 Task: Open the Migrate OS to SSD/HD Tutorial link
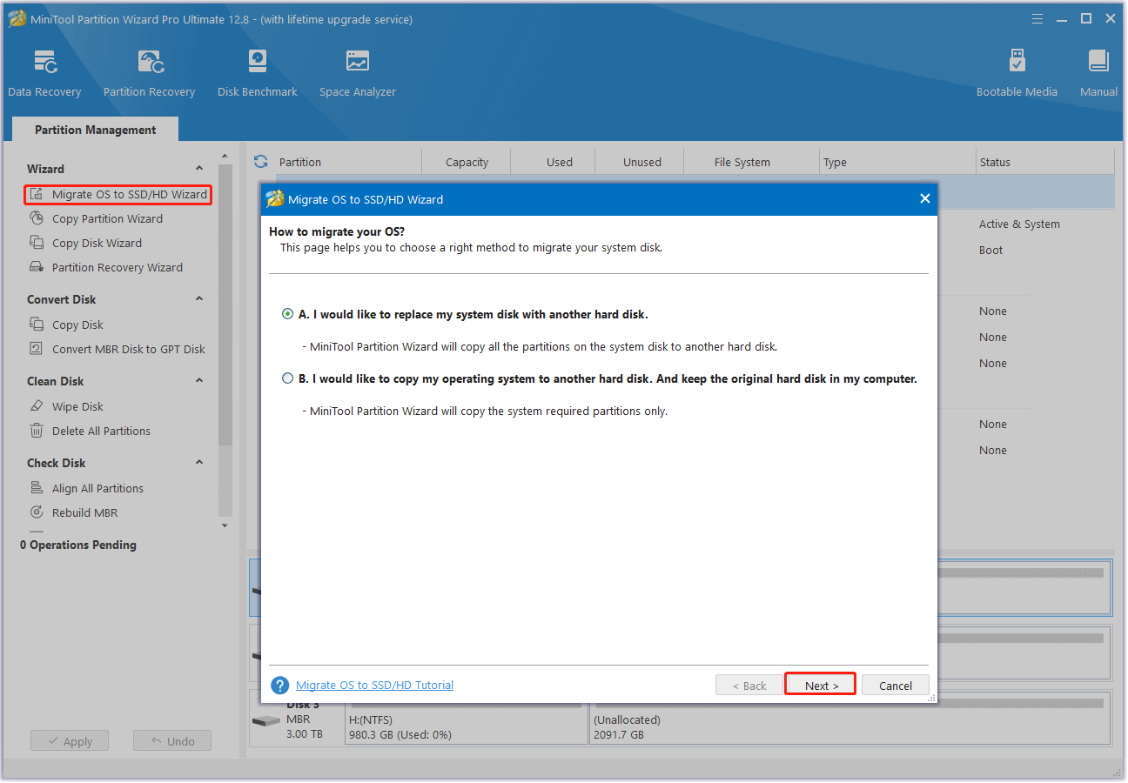click(374, 686)
